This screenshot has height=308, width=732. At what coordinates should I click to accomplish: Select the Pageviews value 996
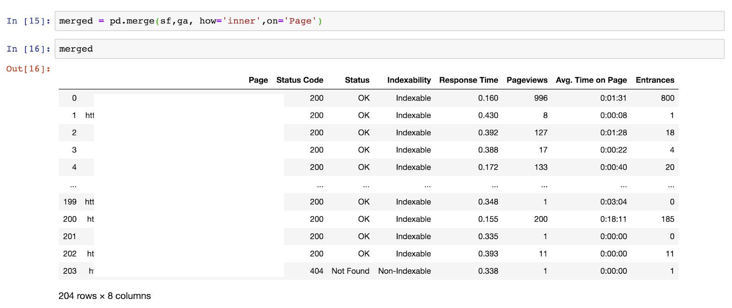pos(541,98)
